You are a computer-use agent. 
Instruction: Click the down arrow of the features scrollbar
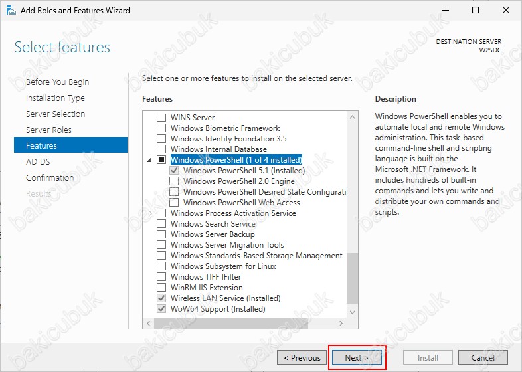pyautogui.click(x=352, y=312)
